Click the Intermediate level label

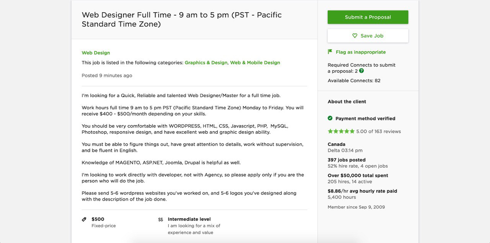[x=189, y=219]
